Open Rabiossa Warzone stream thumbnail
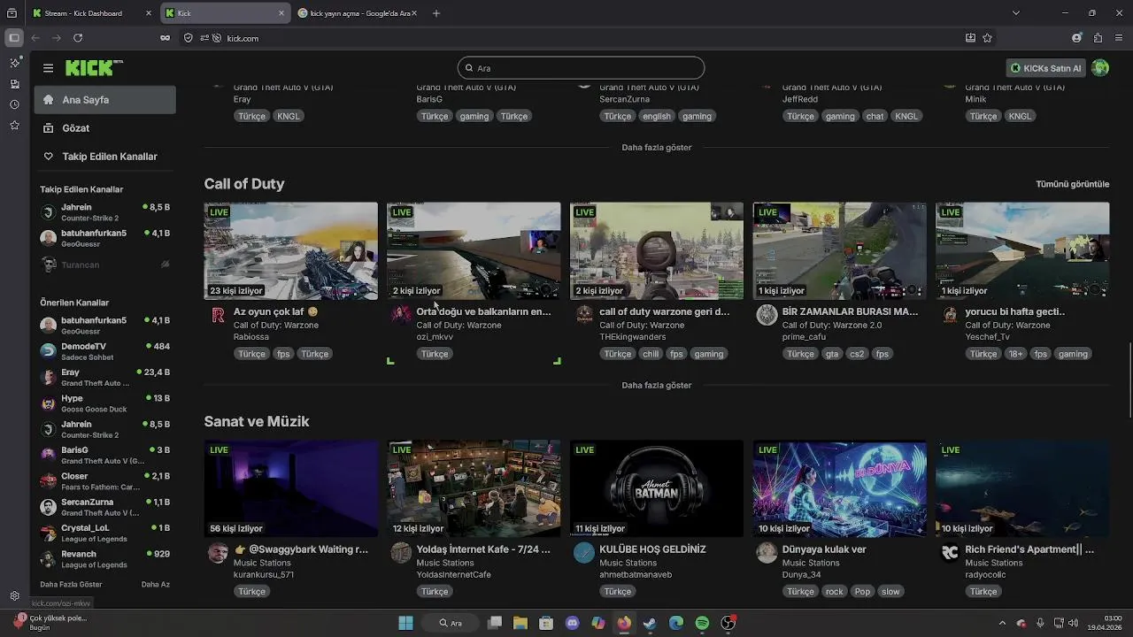This screenshot has height=637, width=1133. pyautogui.click(x=290, y=251)
